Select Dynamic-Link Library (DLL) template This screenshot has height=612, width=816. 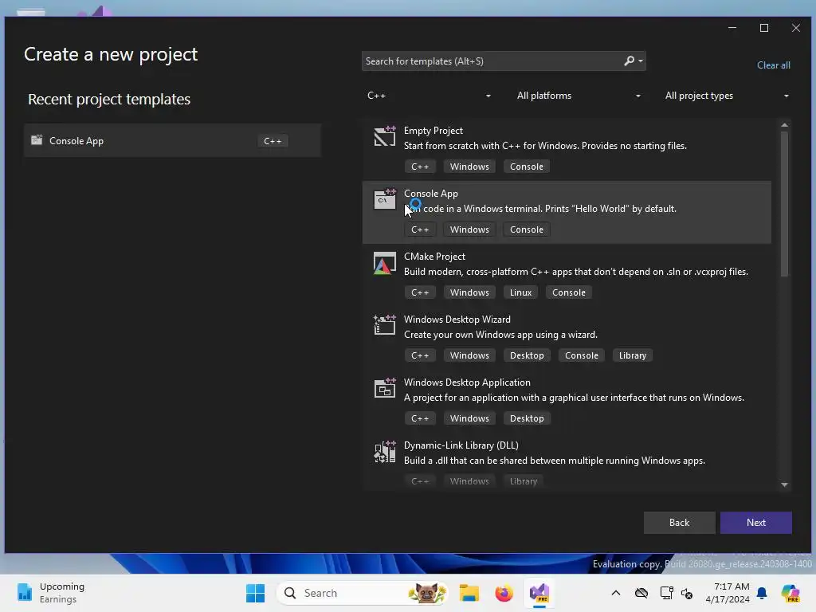pos(567,462)
